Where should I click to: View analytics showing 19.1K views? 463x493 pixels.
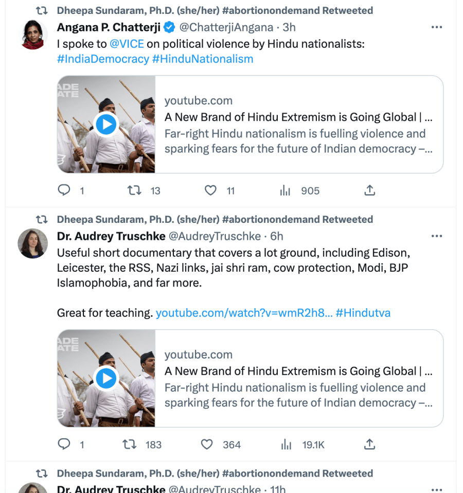click(x=287, y=445)
